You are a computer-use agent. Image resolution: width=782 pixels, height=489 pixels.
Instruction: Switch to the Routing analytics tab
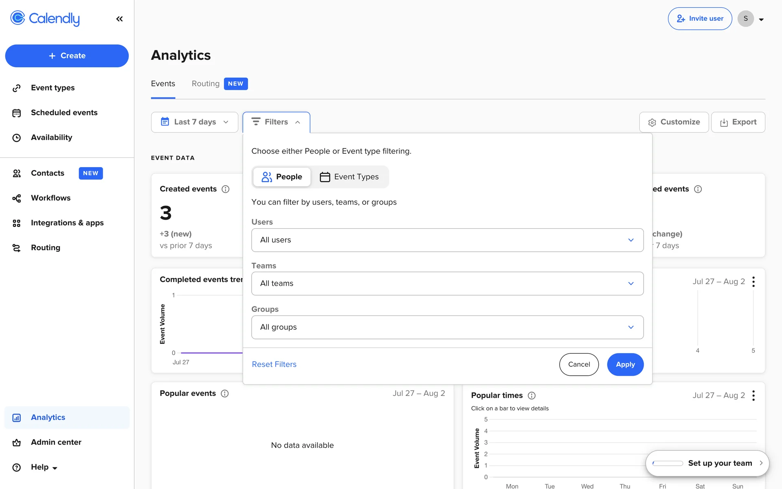click(206, 84)
